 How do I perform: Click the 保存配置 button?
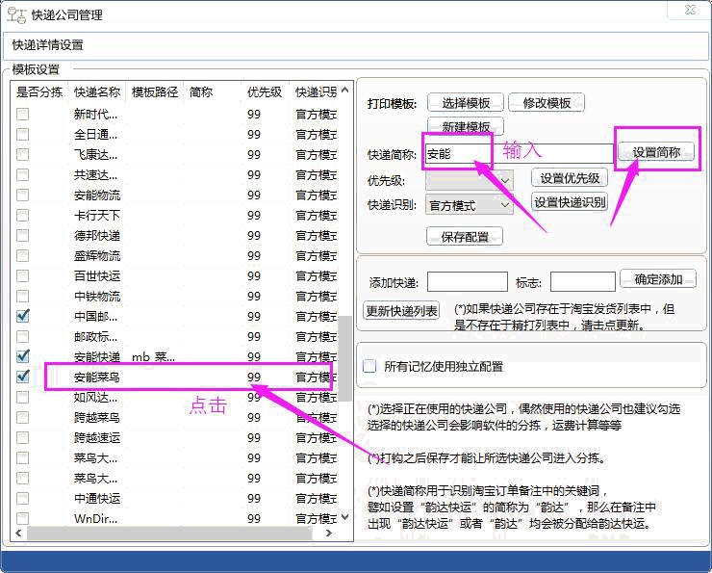(465, 236)
